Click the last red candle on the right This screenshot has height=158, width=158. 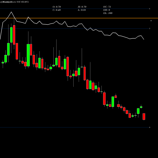coord(144,117)
